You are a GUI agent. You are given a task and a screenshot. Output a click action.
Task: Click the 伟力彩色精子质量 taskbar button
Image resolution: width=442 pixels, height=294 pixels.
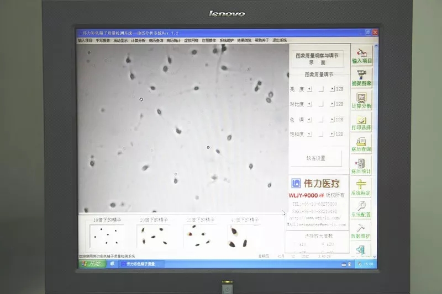(140, 264)
